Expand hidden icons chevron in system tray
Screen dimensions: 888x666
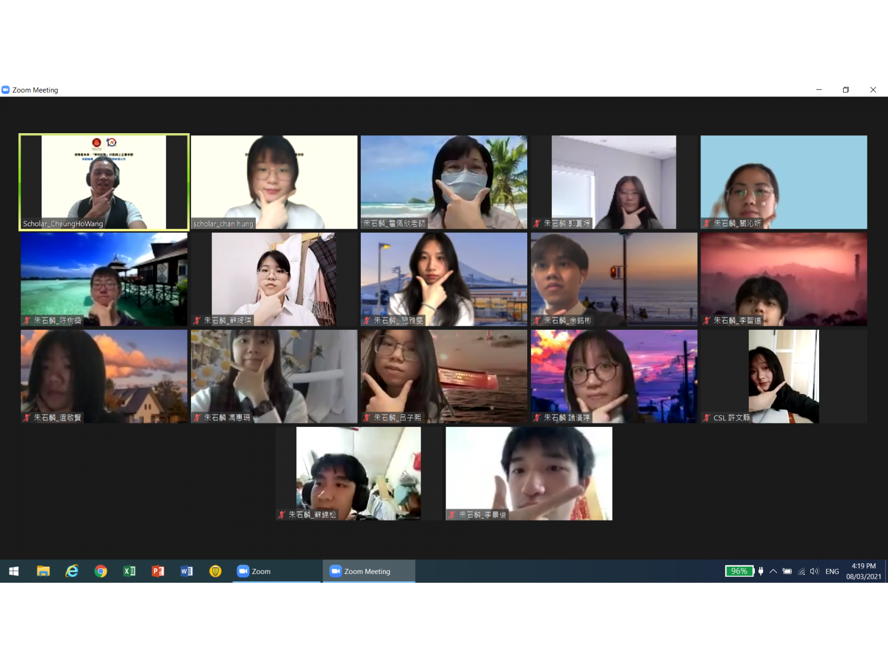pos(774,571)
